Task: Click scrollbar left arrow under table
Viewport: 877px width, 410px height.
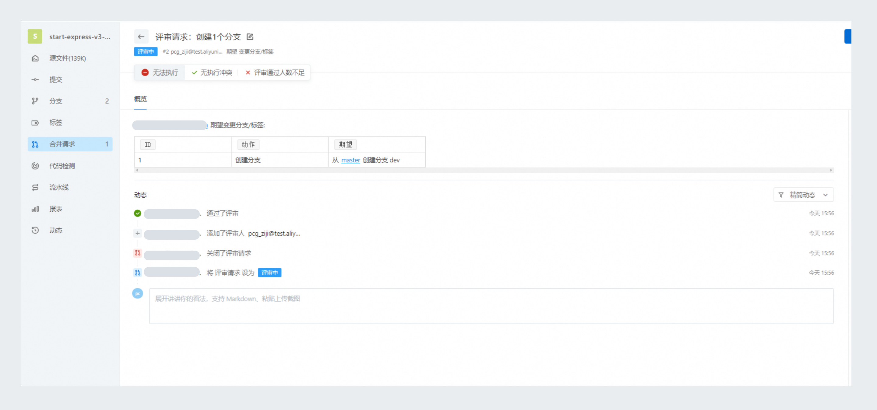Action: pos(137,170)
